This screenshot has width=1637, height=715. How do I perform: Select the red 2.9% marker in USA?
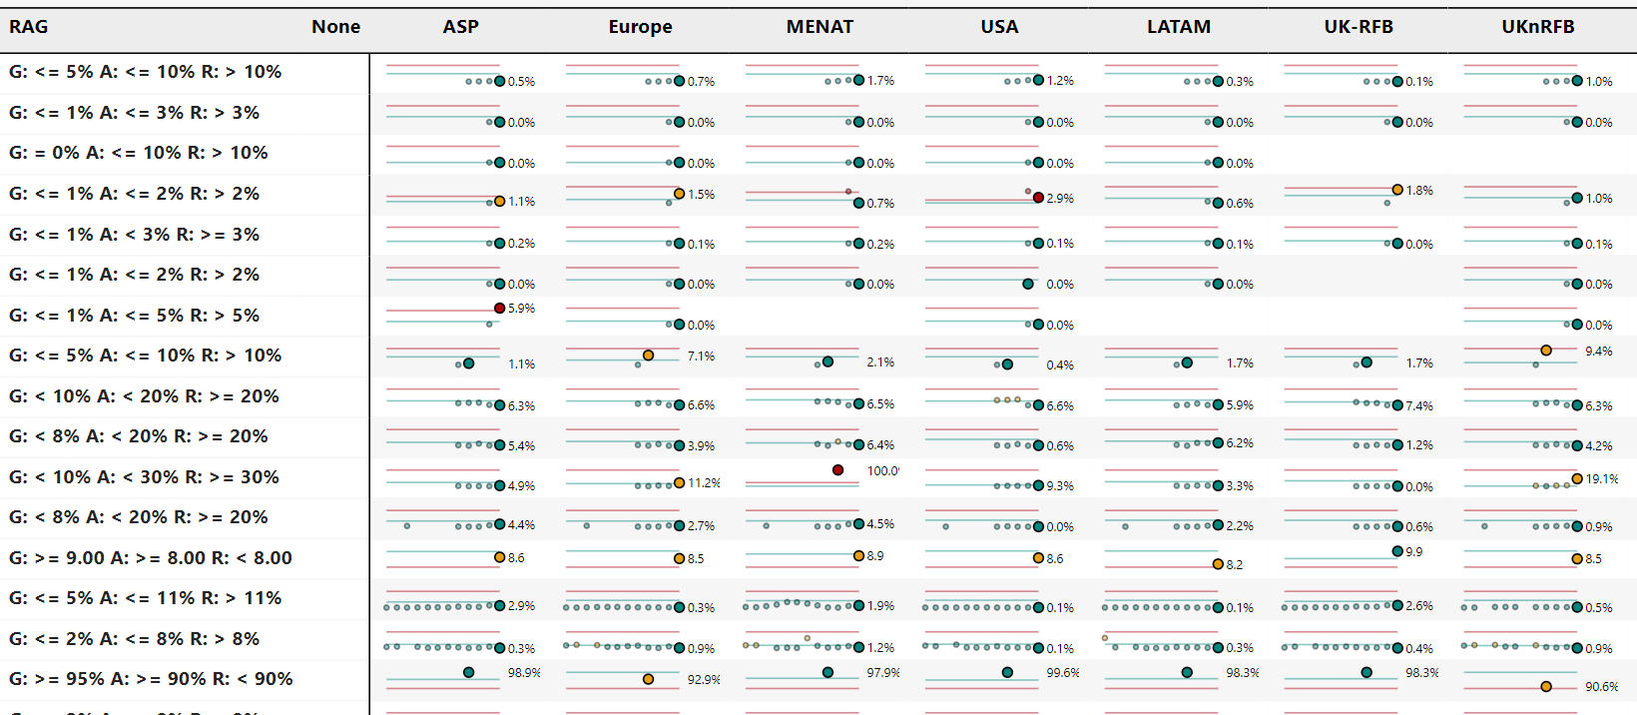coord(1038,199)
